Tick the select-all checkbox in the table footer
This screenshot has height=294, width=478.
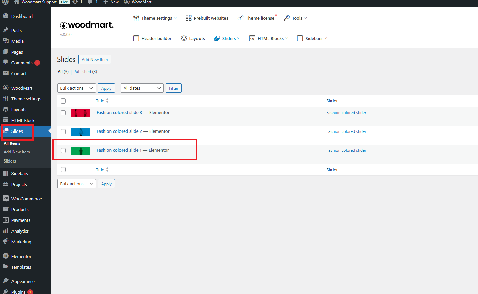click(63, 170)
